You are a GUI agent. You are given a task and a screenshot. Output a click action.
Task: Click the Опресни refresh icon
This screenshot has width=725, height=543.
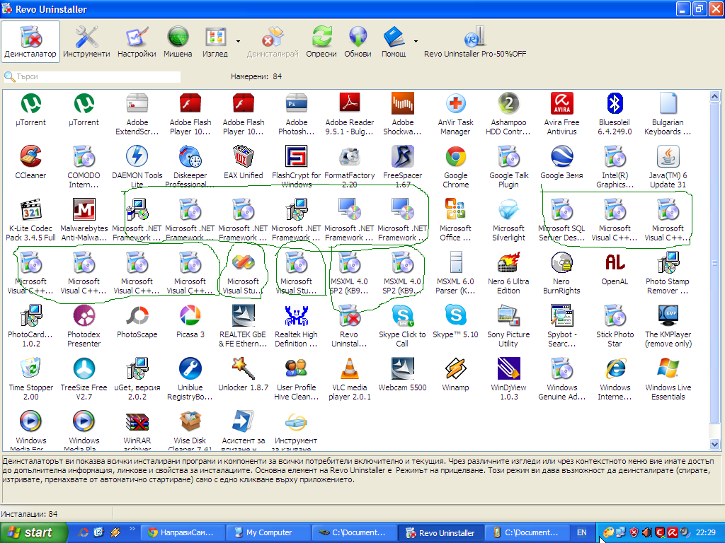point(321,42)
